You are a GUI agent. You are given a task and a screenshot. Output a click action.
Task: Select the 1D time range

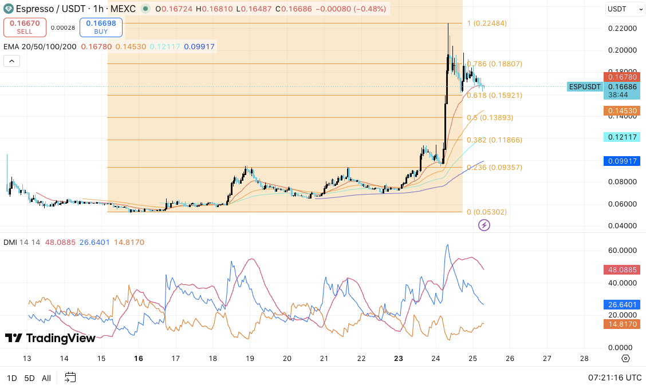click(x=11, y=378)
